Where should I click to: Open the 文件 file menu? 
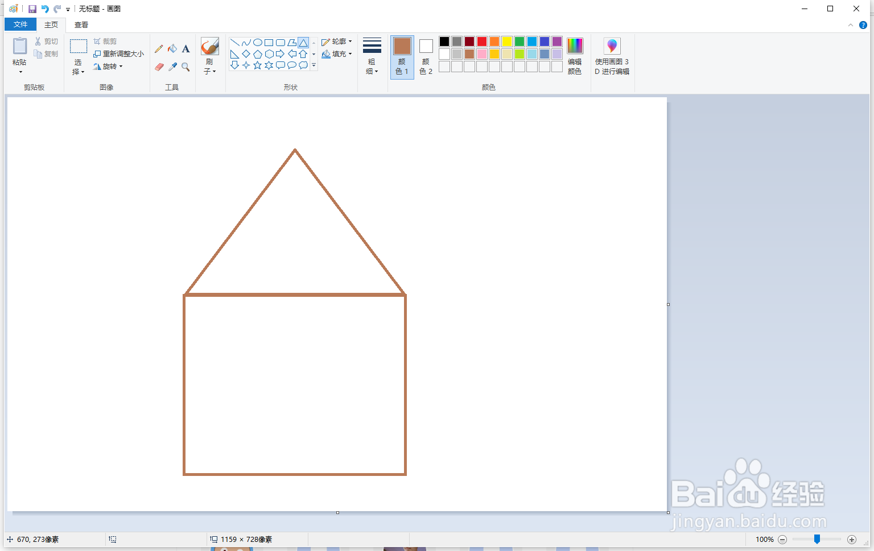[20, 24]
